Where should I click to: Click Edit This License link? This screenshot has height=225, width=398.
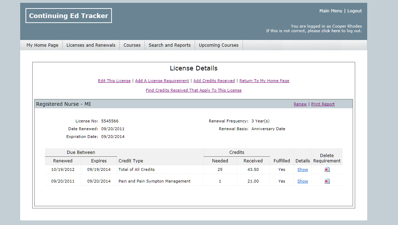coord(114,81)
